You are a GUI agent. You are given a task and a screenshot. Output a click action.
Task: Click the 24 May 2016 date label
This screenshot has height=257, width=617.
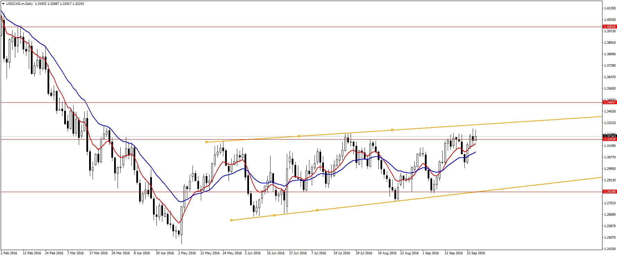click(x=232, y=253)
